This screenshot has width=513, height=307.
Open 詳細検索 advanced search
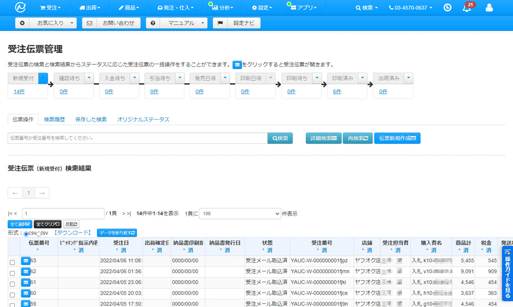(x=324, y=138)
